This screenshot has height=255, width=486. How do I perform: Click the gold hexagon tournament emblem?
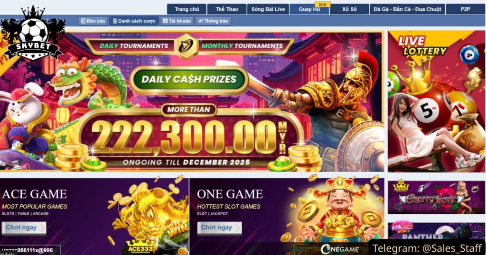pyautogui.click(x=186, y=46)
